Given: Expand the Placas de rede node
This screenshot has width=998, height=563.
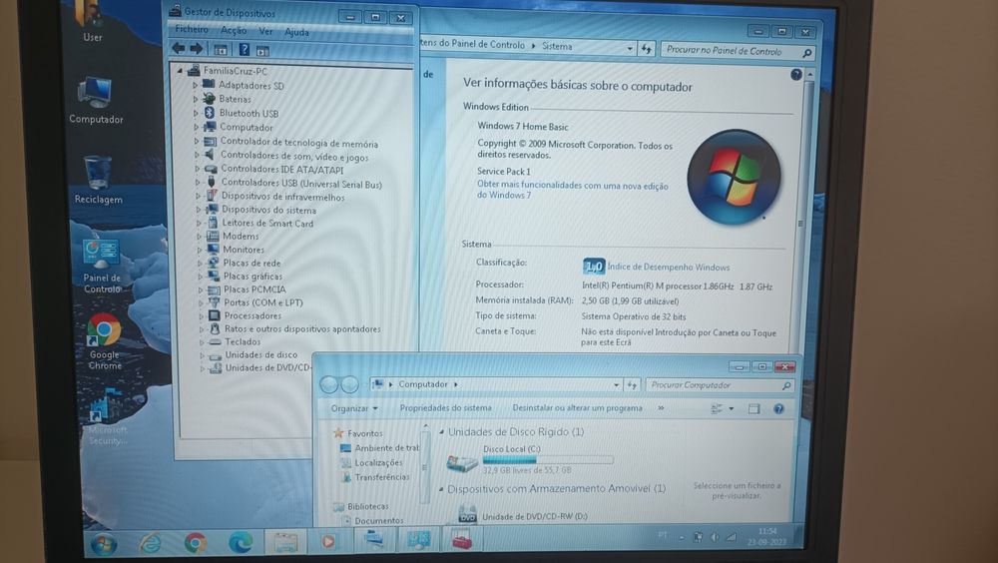Looking at the screenshot, I should click(200, 263).
